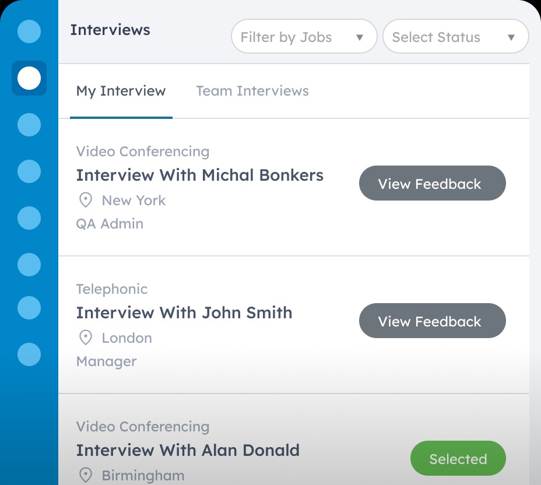Click the fifth sidebar navigation icon
541x485 pixels.
[29, 218]
